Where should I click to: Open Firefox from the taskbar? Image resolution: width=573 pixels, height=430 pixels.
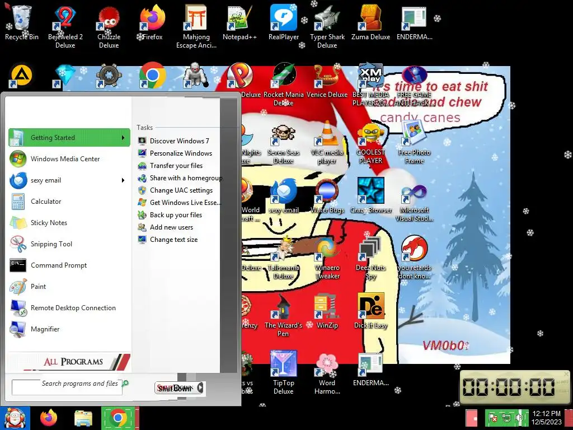point(49,418)
